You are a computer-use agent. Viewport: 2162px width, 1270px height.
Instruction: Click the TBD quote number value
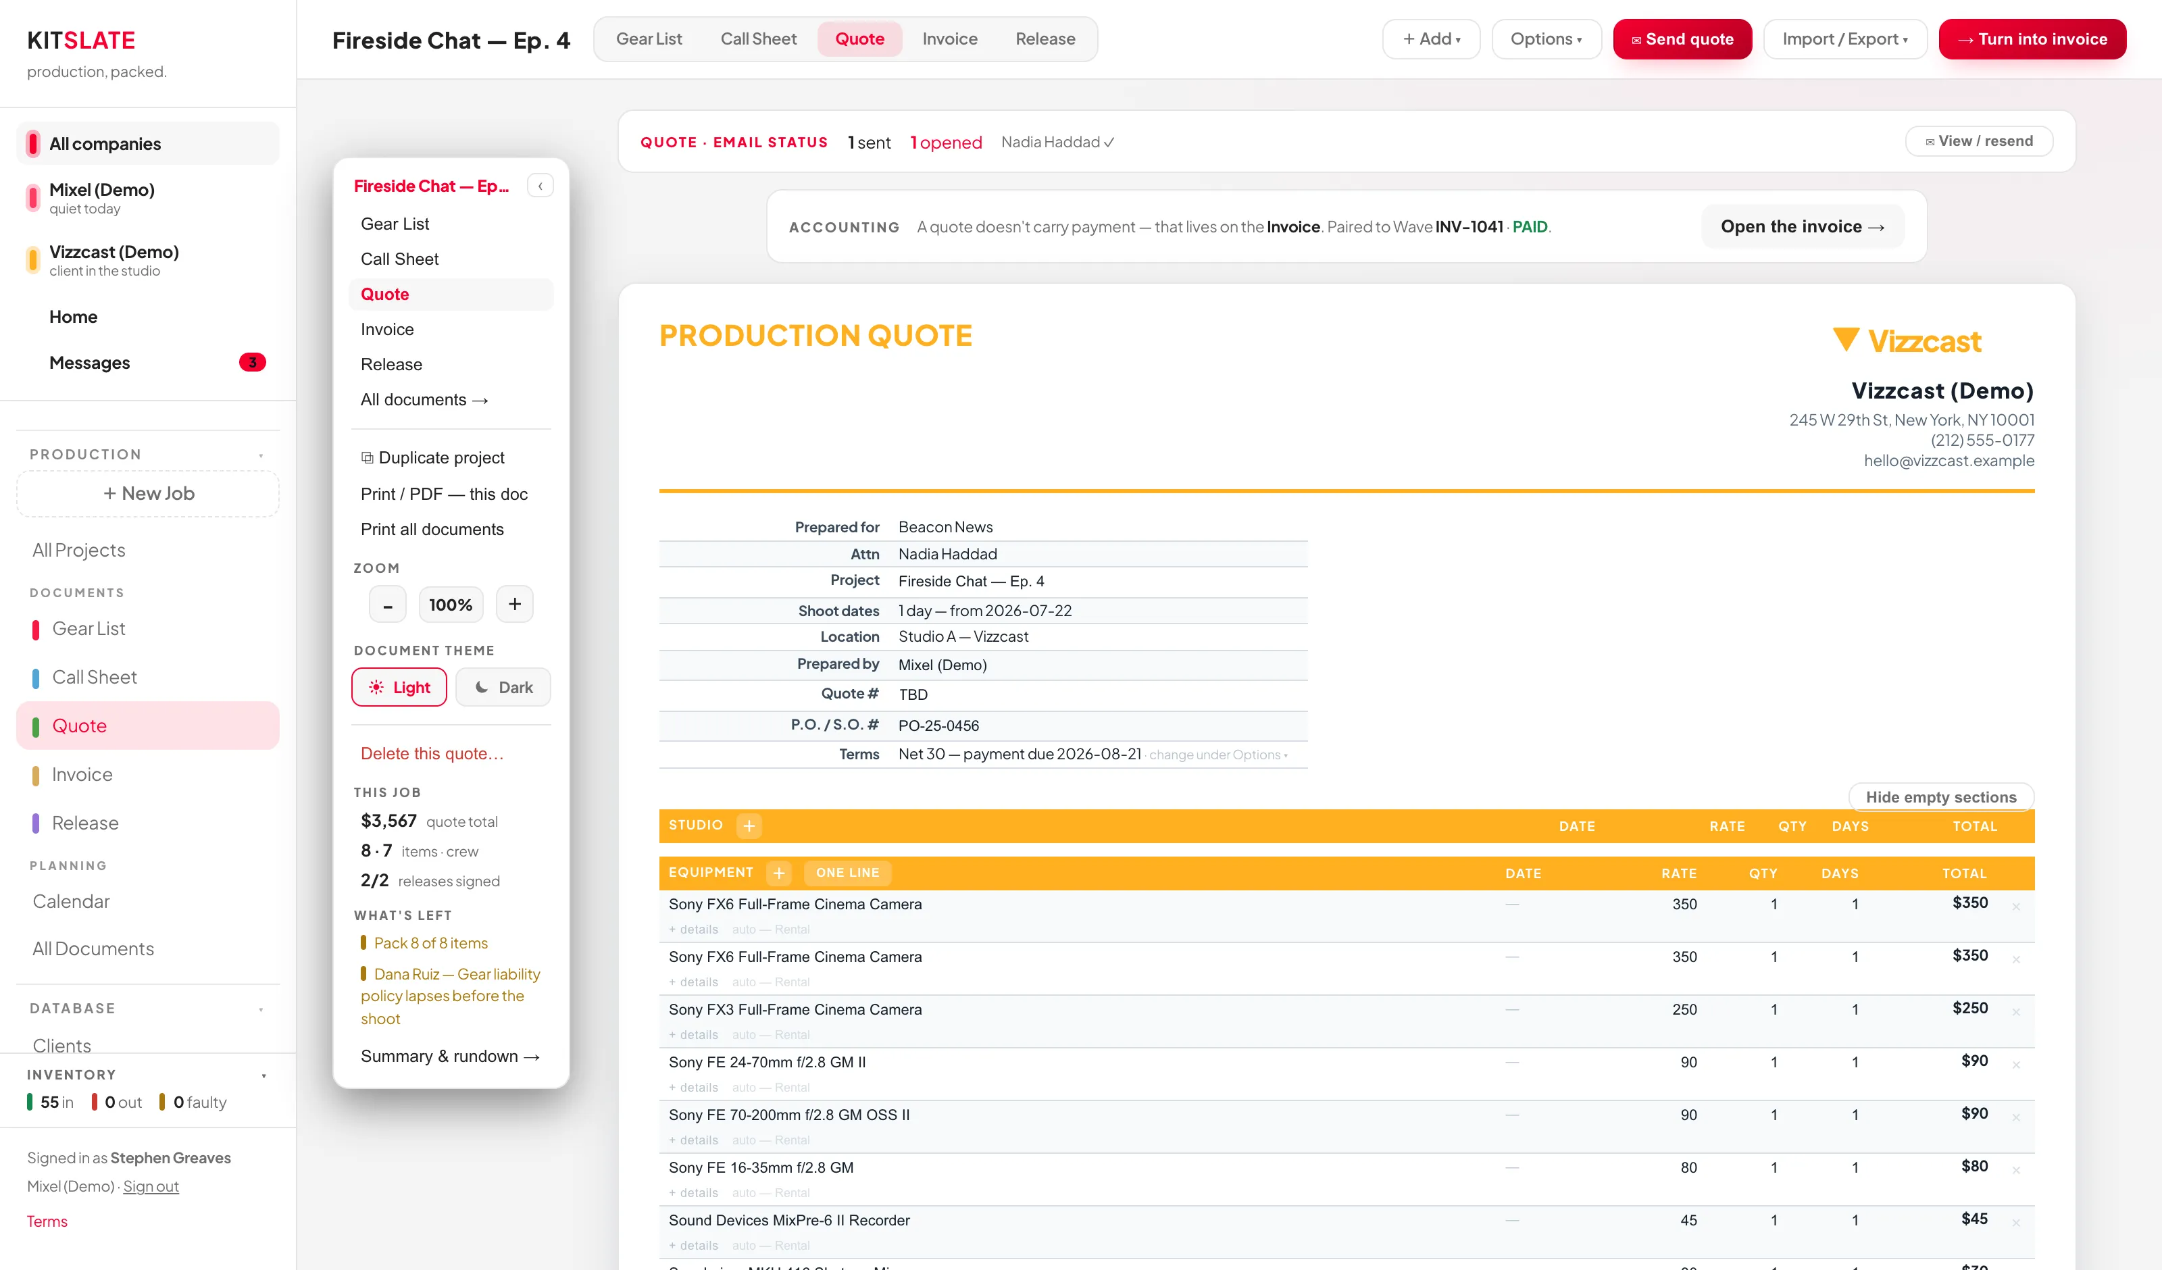[913, 694]
